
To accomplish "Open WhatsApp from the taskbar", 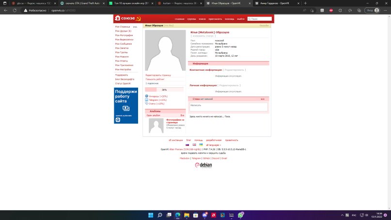I will (241, 215).
